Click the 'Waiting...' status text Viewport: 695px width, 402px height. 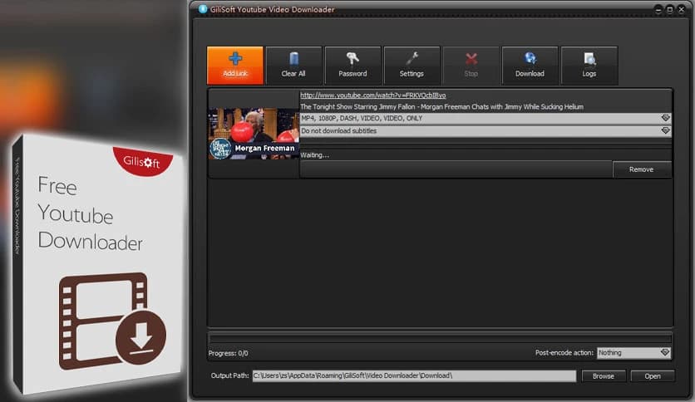(x=315, y=155)
